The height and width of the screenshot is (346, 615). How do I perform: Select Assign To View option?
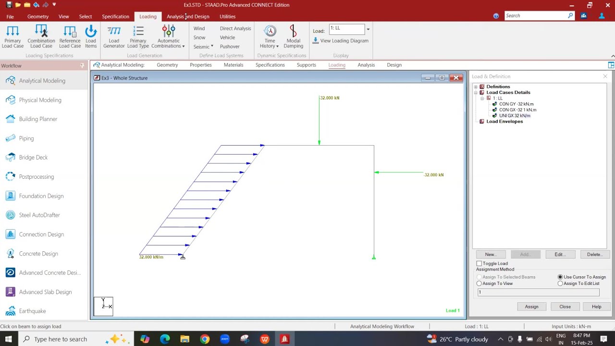click(x=479, y=284)
